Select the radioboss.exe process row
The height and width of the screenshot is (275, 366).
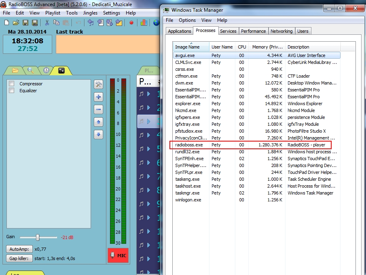coord(257,145)
